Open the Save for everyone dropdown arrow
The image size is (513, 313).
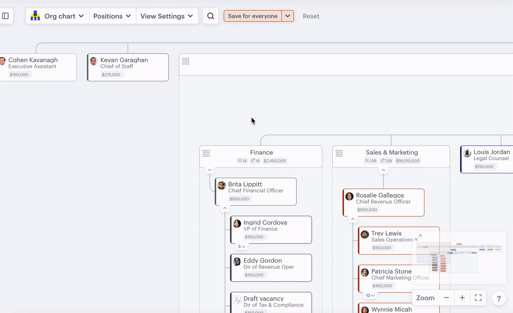coord(288,16)
